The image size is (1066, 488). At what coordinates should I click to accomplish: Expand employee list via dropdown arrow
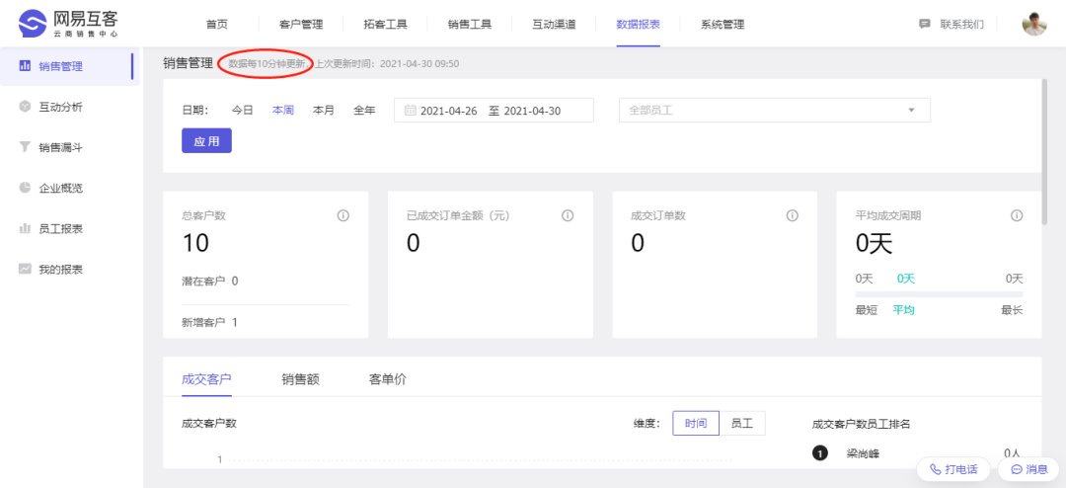[911, 111]
